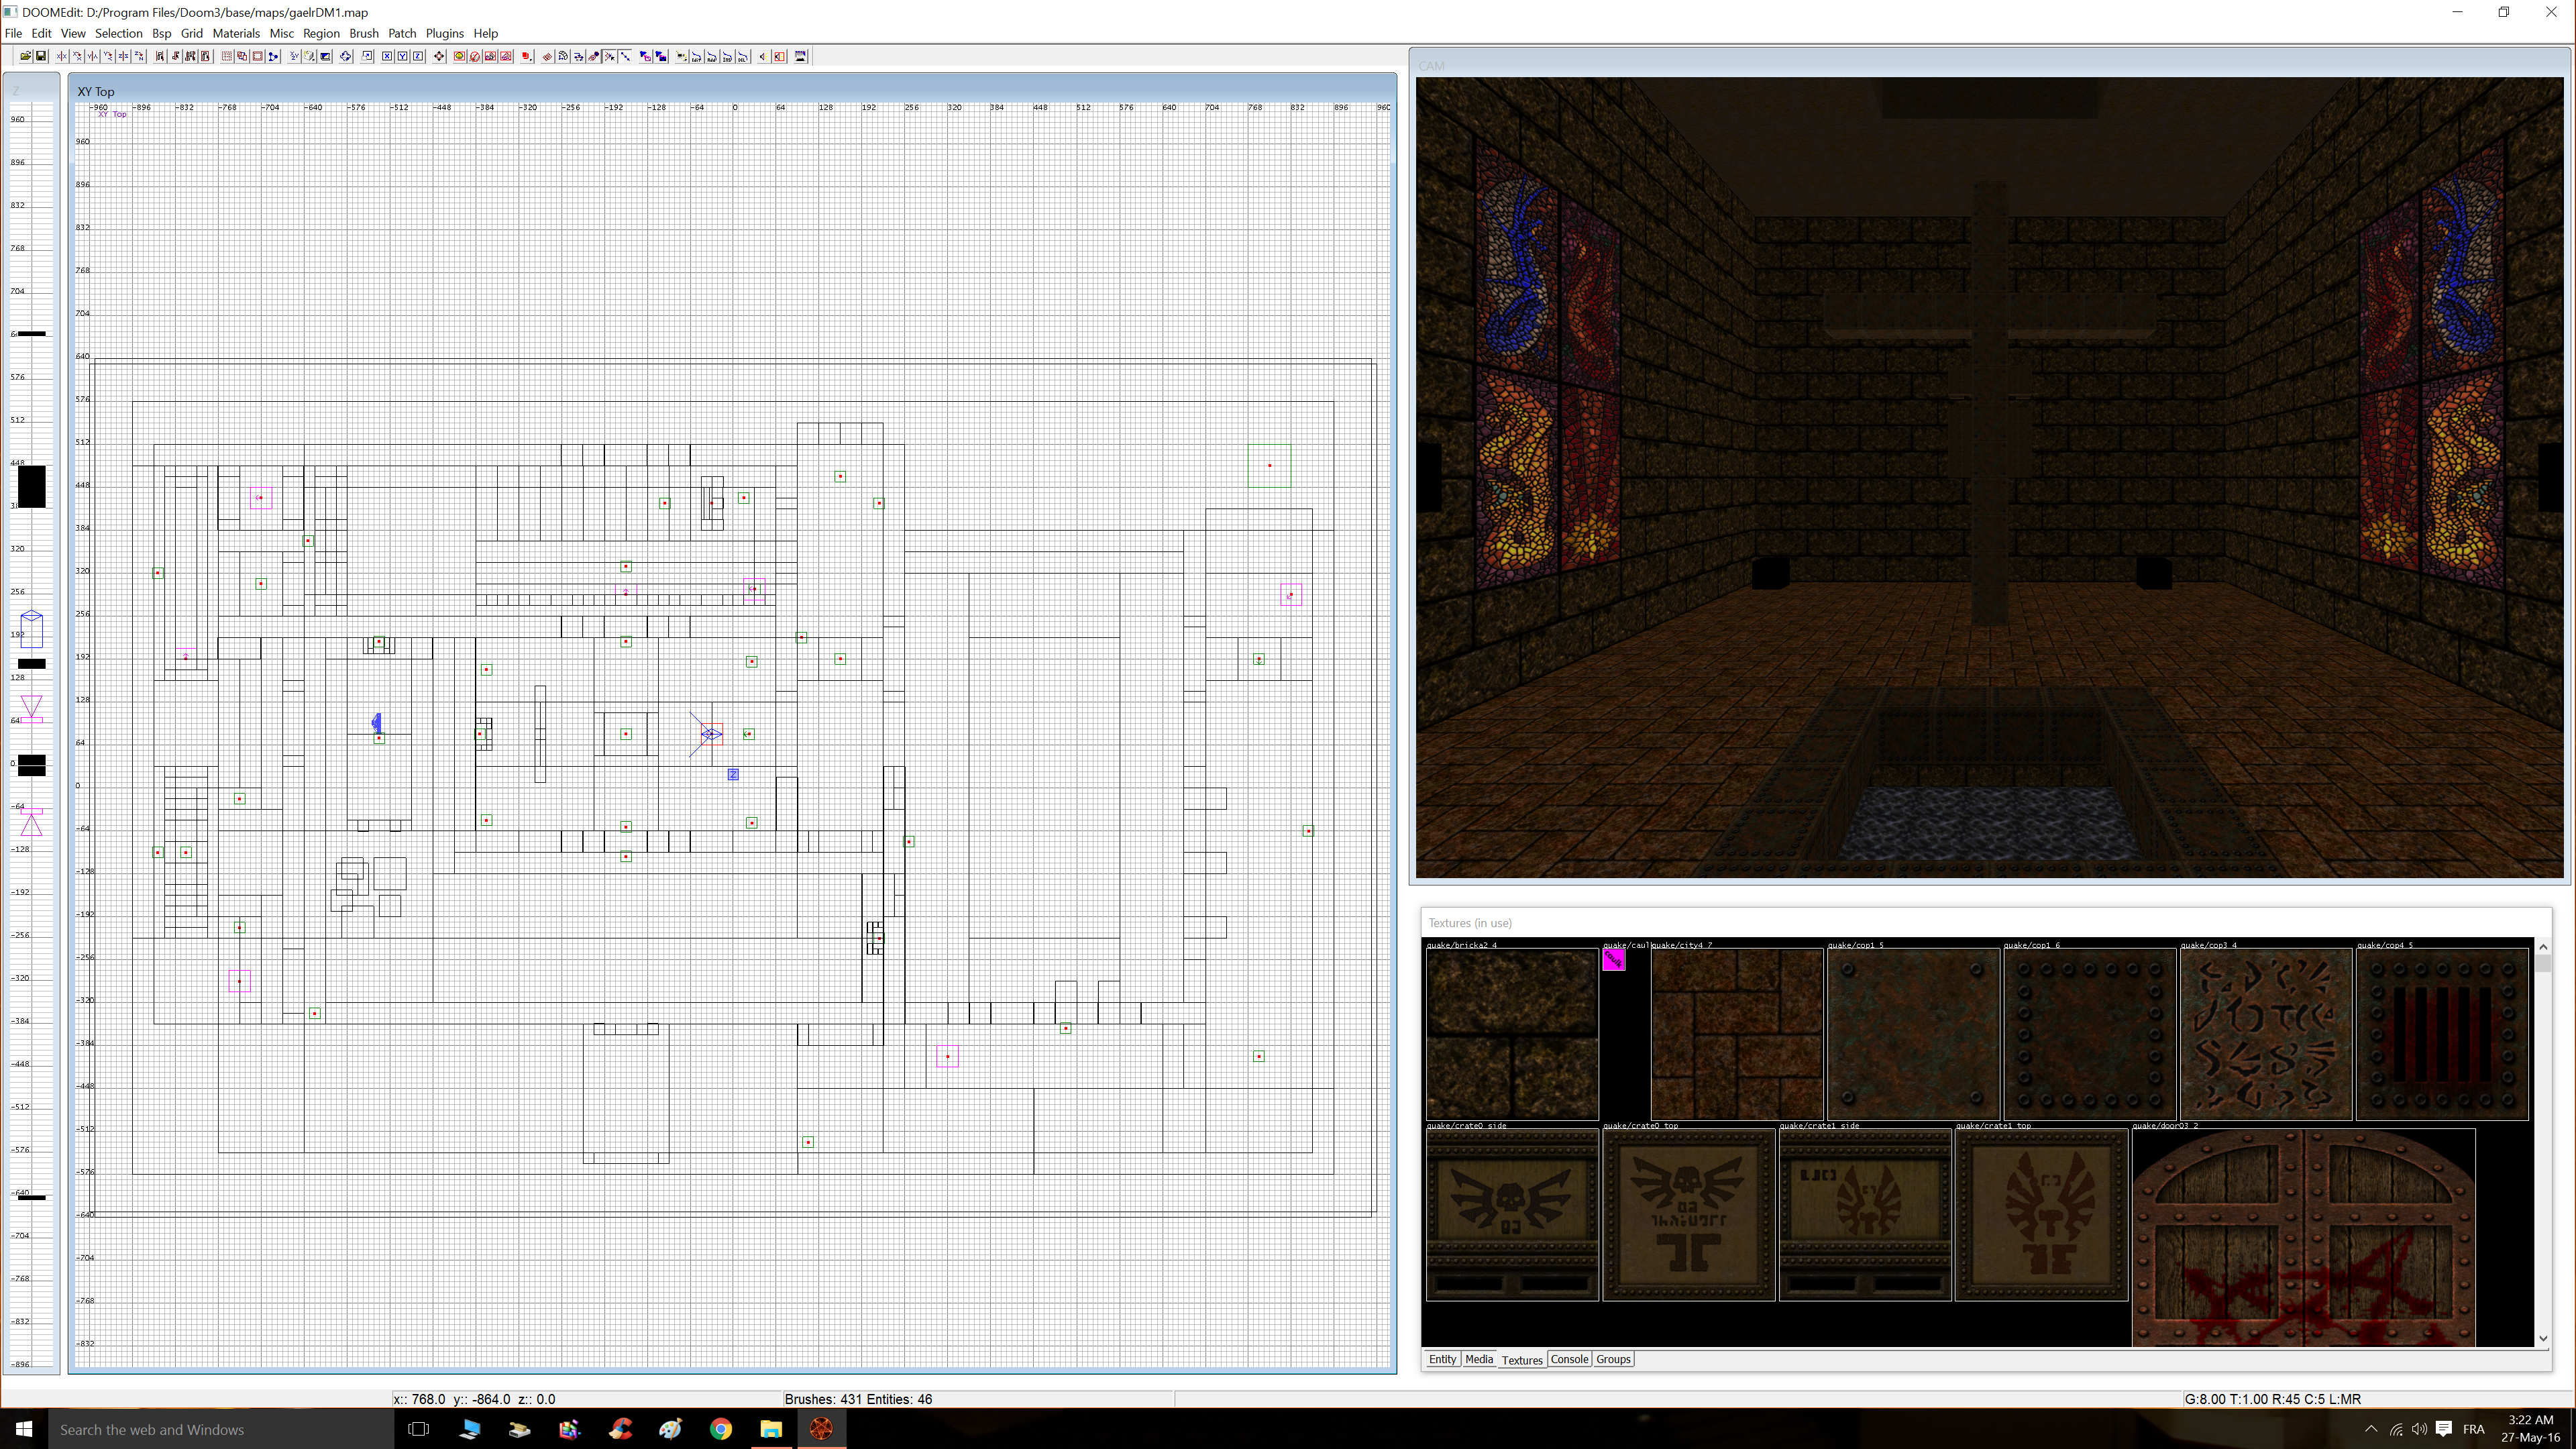Screen dimensions: 2576x1449
Task: Click the blue circular arrows rotate icon
Action: click(345, 57)
